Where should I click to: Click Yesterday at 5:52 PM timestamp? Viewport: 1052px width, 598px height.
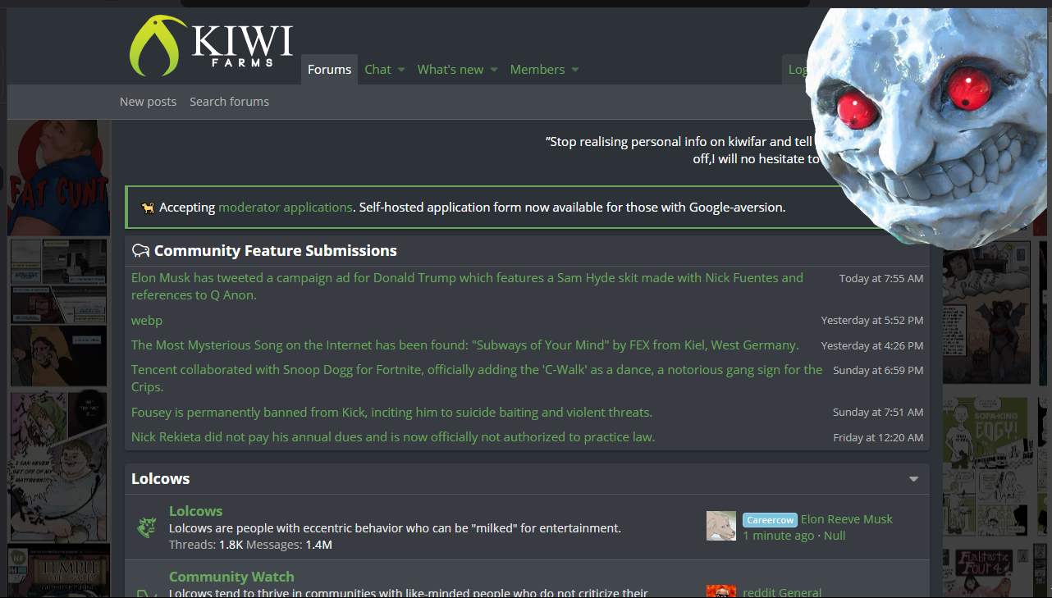pyautogui.click(x=872, y=321)
